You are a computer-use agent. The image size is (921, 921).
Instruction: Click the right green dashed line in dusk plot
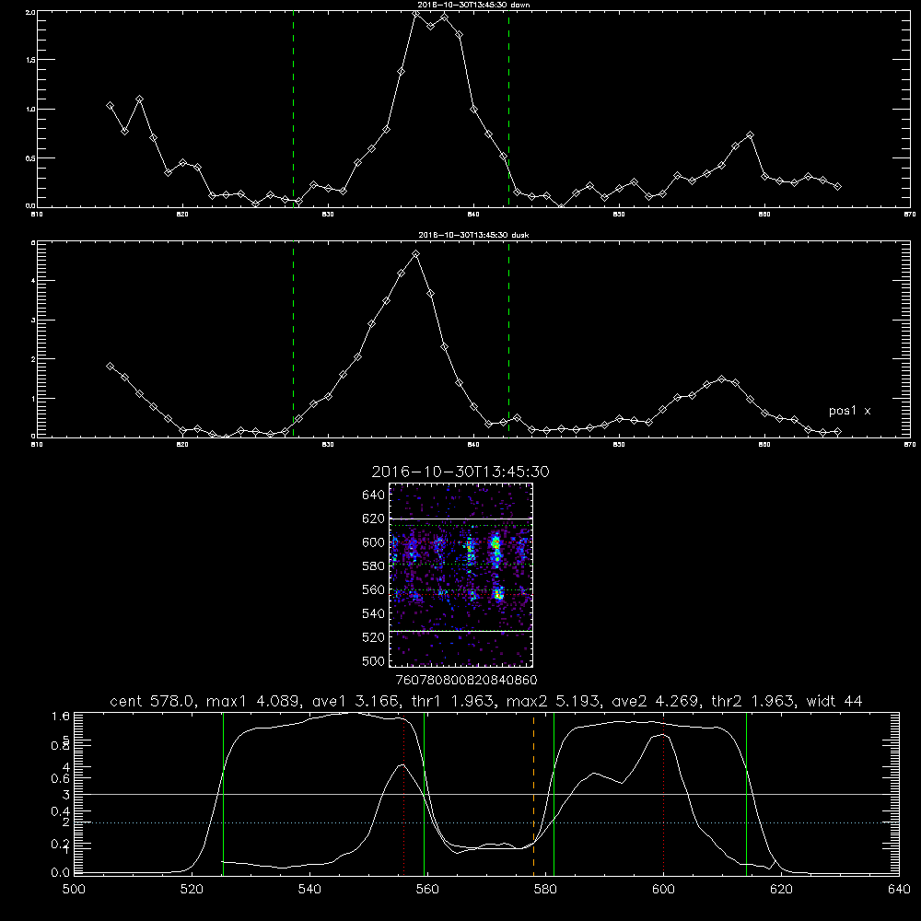tap(508, 339)
